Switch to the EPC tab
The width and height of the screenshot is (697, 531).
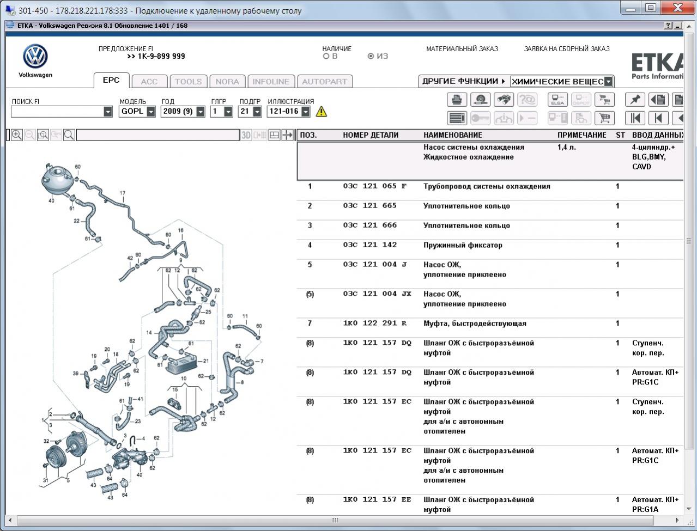pyautogui.click(x=111, y=80)
